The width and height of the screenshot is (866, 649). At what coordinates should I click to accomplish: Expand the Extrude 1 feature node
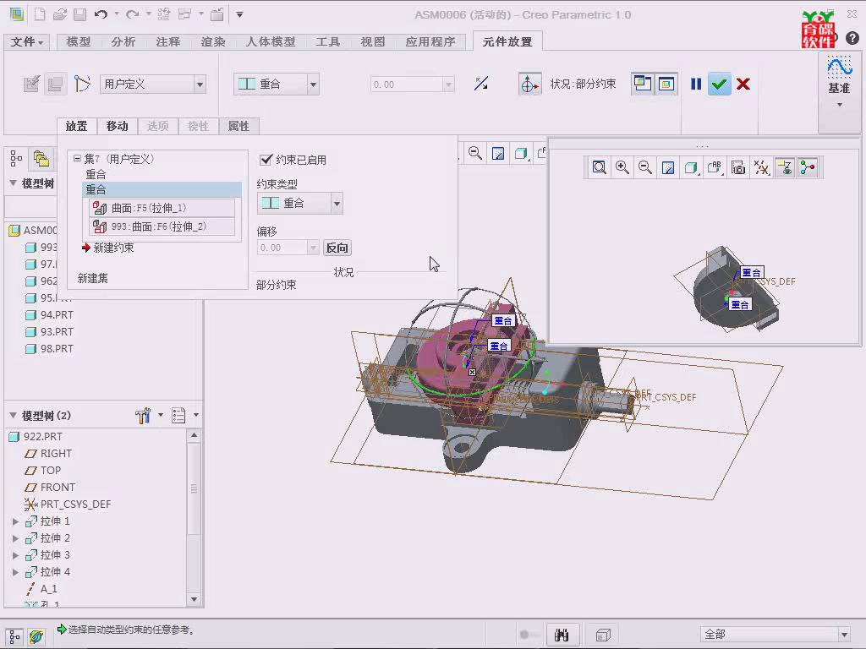pyautogui.click(x=15, y=521)
